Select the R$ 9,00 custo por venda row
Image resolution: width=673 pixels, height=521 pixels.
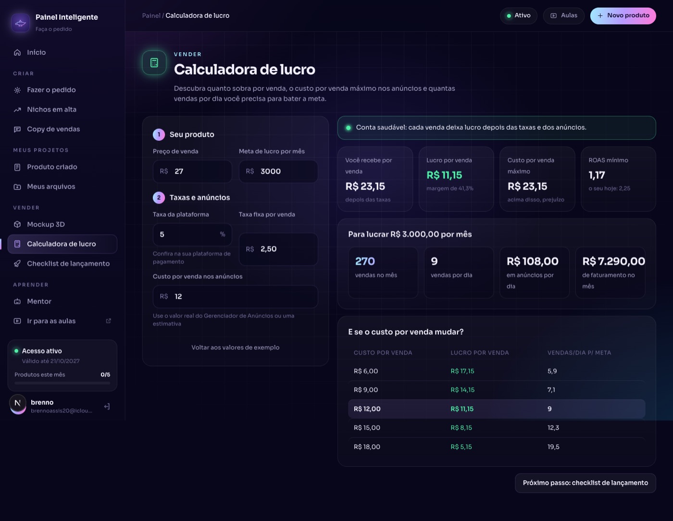(497, 390)
